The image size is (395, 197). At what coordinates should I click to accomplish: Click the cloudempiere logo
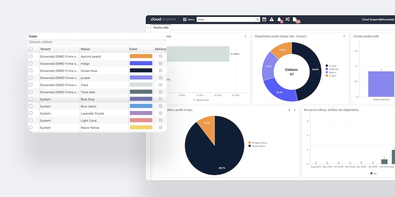click(x=163, y=19)
